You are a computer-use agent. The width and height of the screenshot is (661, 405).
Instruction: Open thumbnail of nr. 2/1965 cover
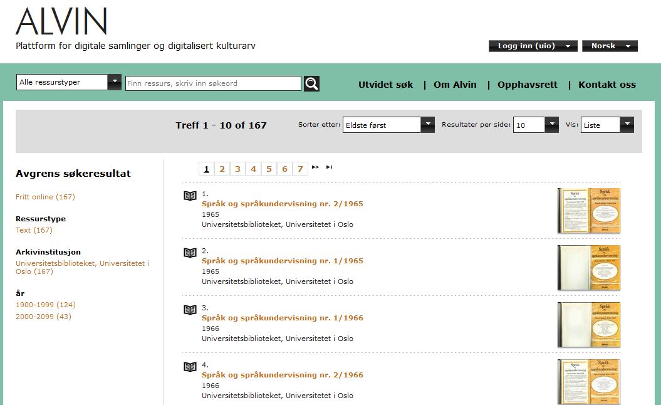click(x=589, y=211)
